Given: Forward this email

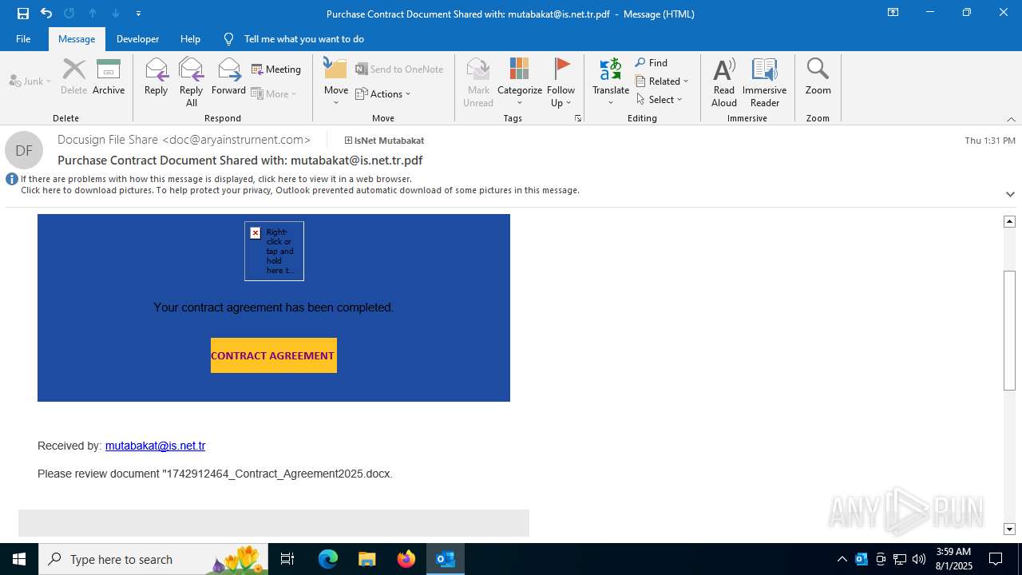Looking at the screenshot, I should click(x=228, y=77).
